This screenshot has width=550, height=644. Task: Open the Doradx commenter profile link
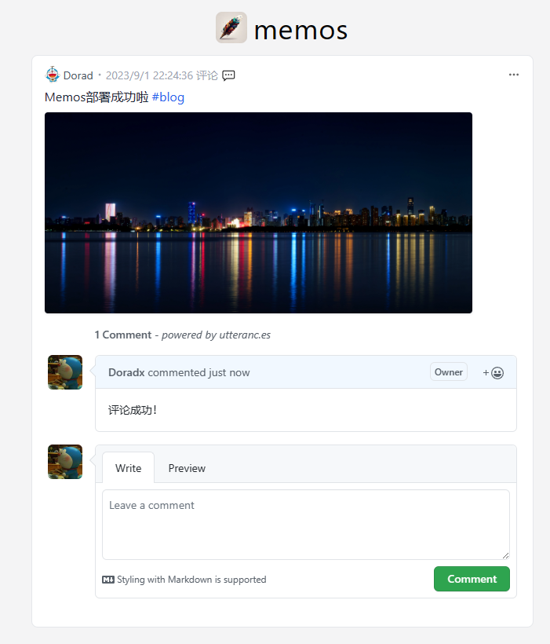tap(126, 372)
